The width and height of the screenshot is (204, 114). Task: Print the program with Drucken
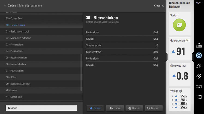(134, 108)
